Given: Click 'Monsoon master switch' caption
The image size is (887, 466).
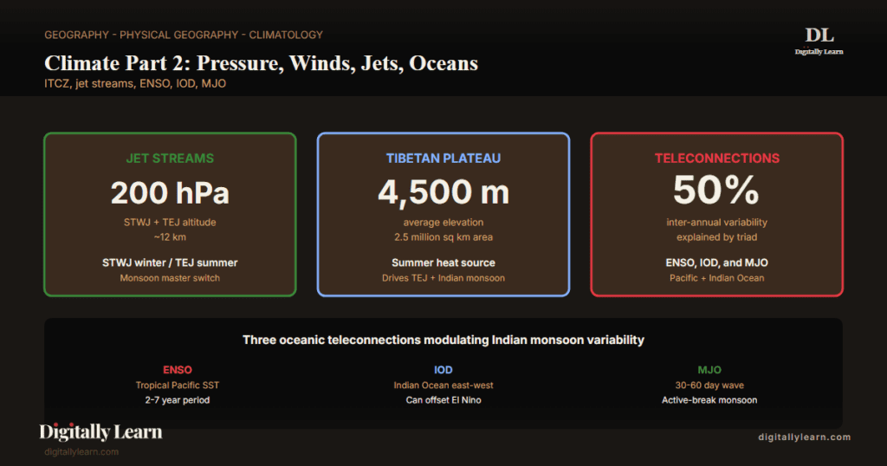Looking at the screenshot, I should point(170,278).
